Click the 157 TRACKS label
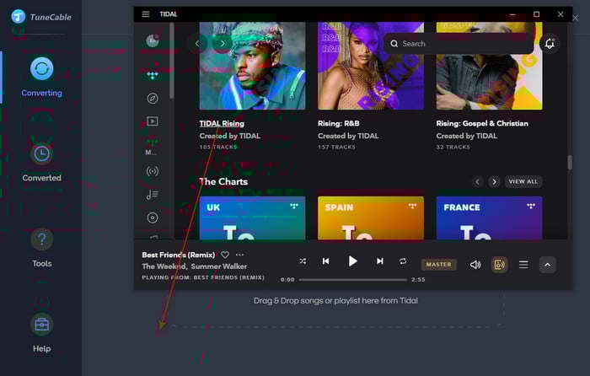Image resolution: width=590 pixels, height=376 pixels. point(336,148)
